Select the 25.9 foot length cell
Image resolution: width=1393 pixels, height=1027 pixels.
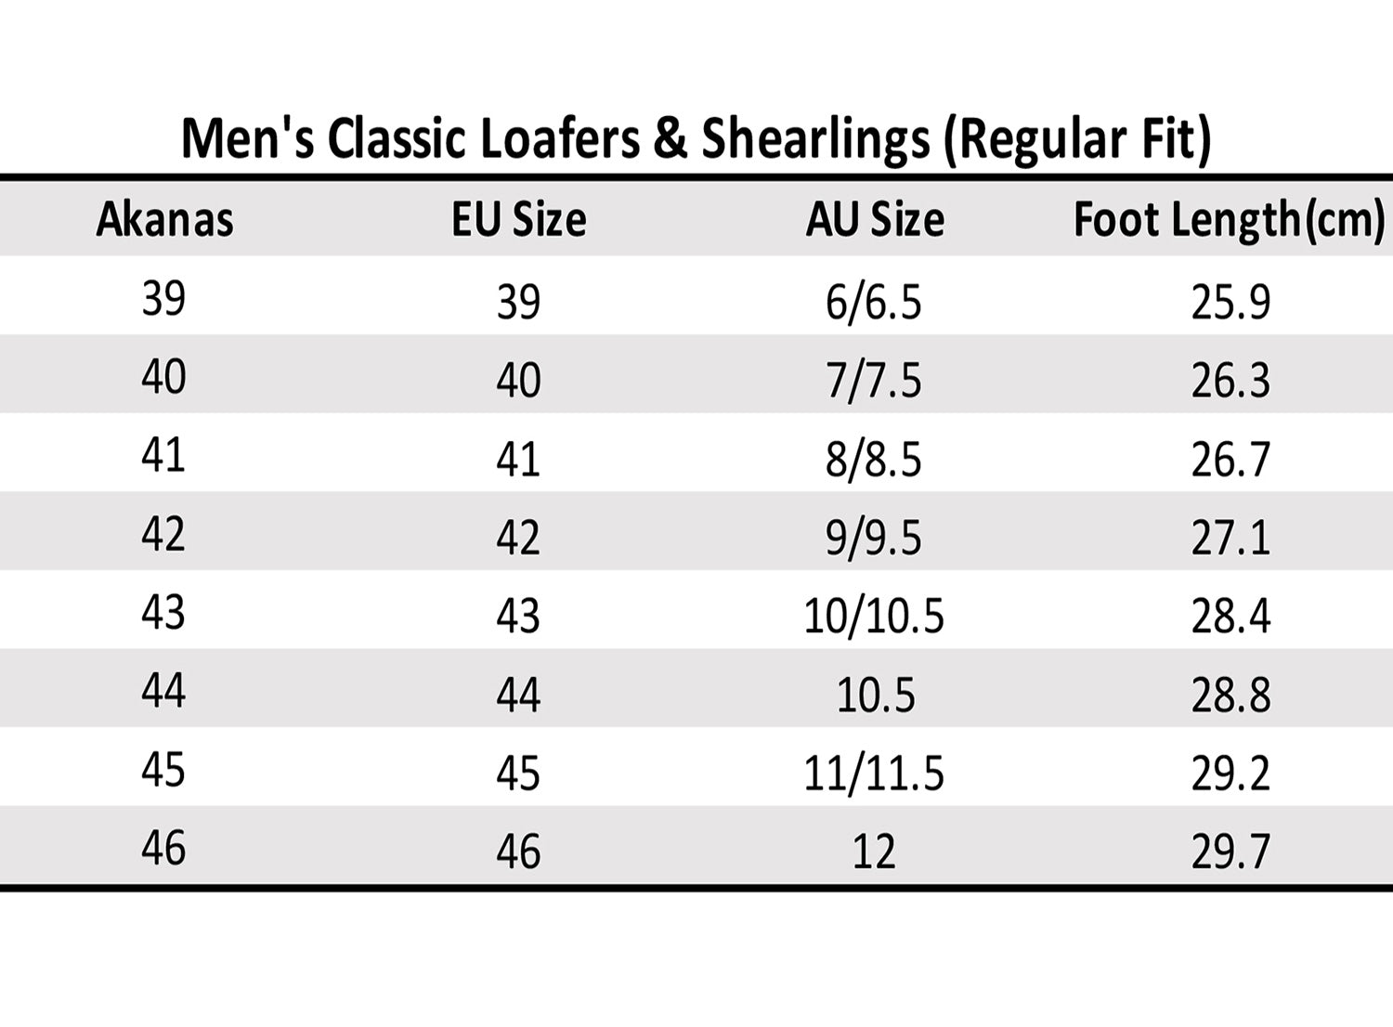[x=1230, y=303]
